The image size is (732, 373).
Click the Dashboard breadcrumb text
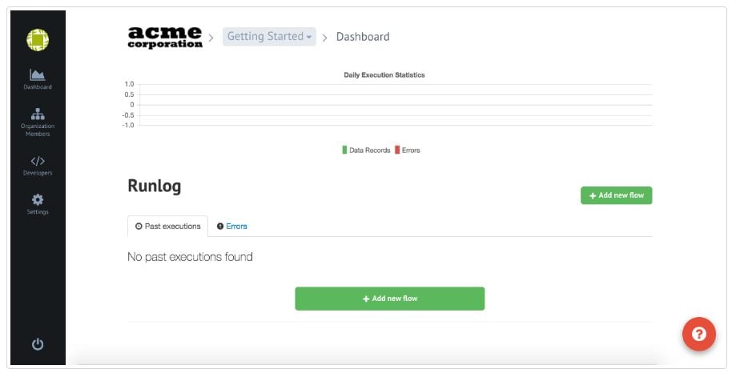tap(363, 36)
